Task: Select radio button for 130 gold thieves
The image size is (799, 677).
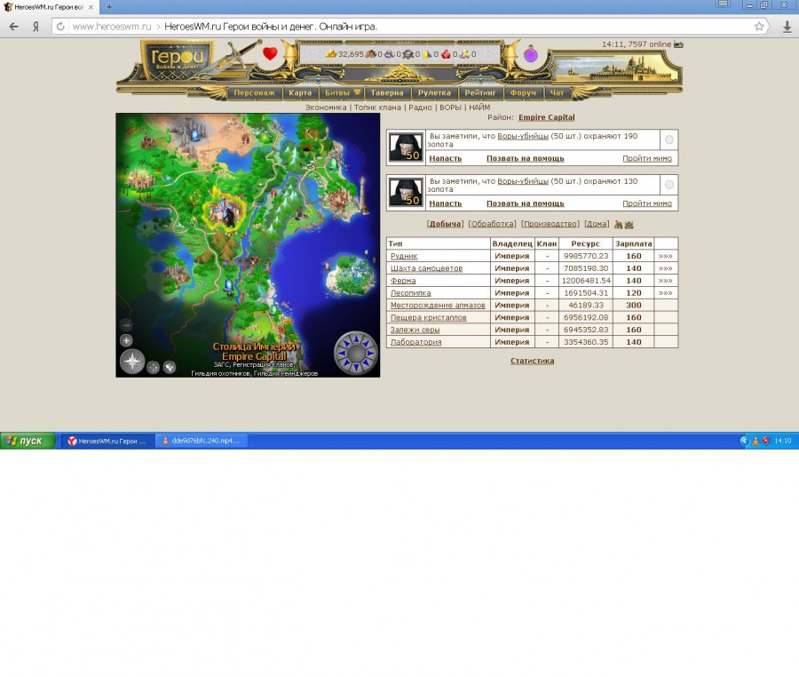Action: tap(669, 185)
